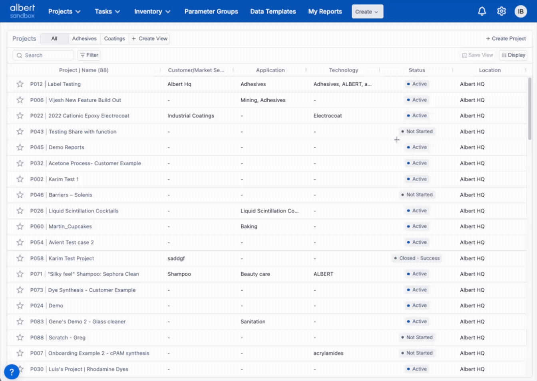This screenshot has width=537, height=381.
Task: Click the disabled Save View button
Action: point(477,55)
